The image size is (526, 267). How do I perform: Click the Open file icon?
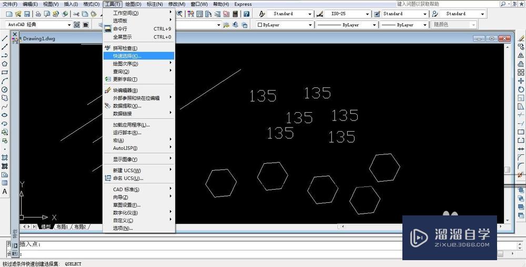pos(18,14)
